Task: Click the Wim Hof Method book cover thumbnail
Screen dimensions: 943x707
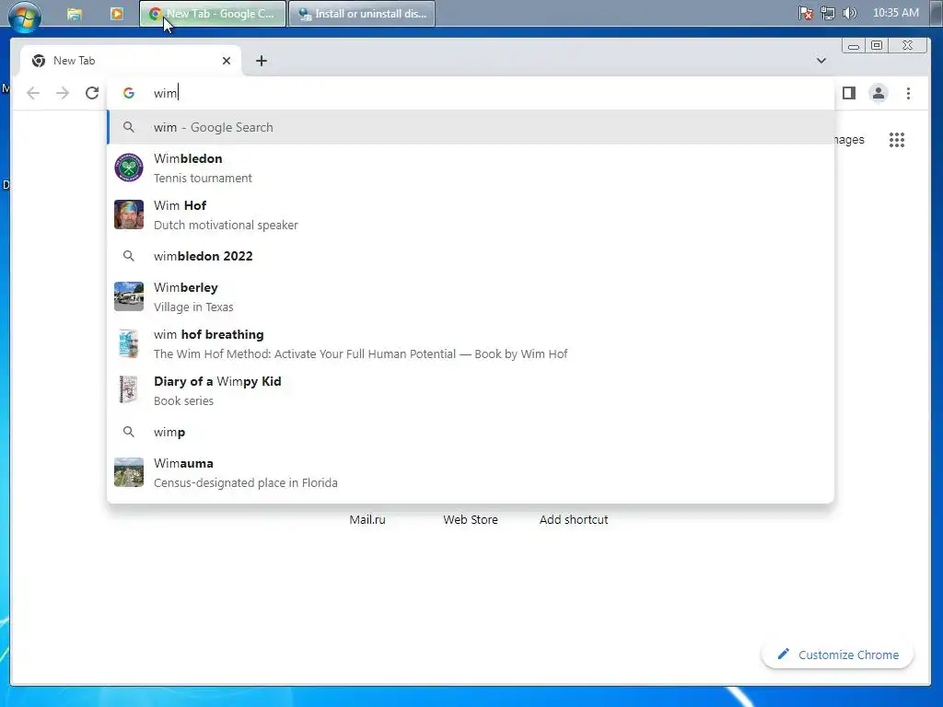Action: (128, 343)
